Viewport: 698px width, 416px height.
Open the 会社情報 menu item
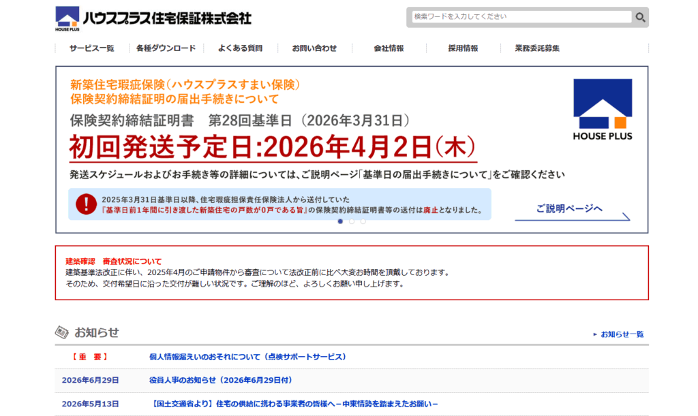tap(389, 48)
